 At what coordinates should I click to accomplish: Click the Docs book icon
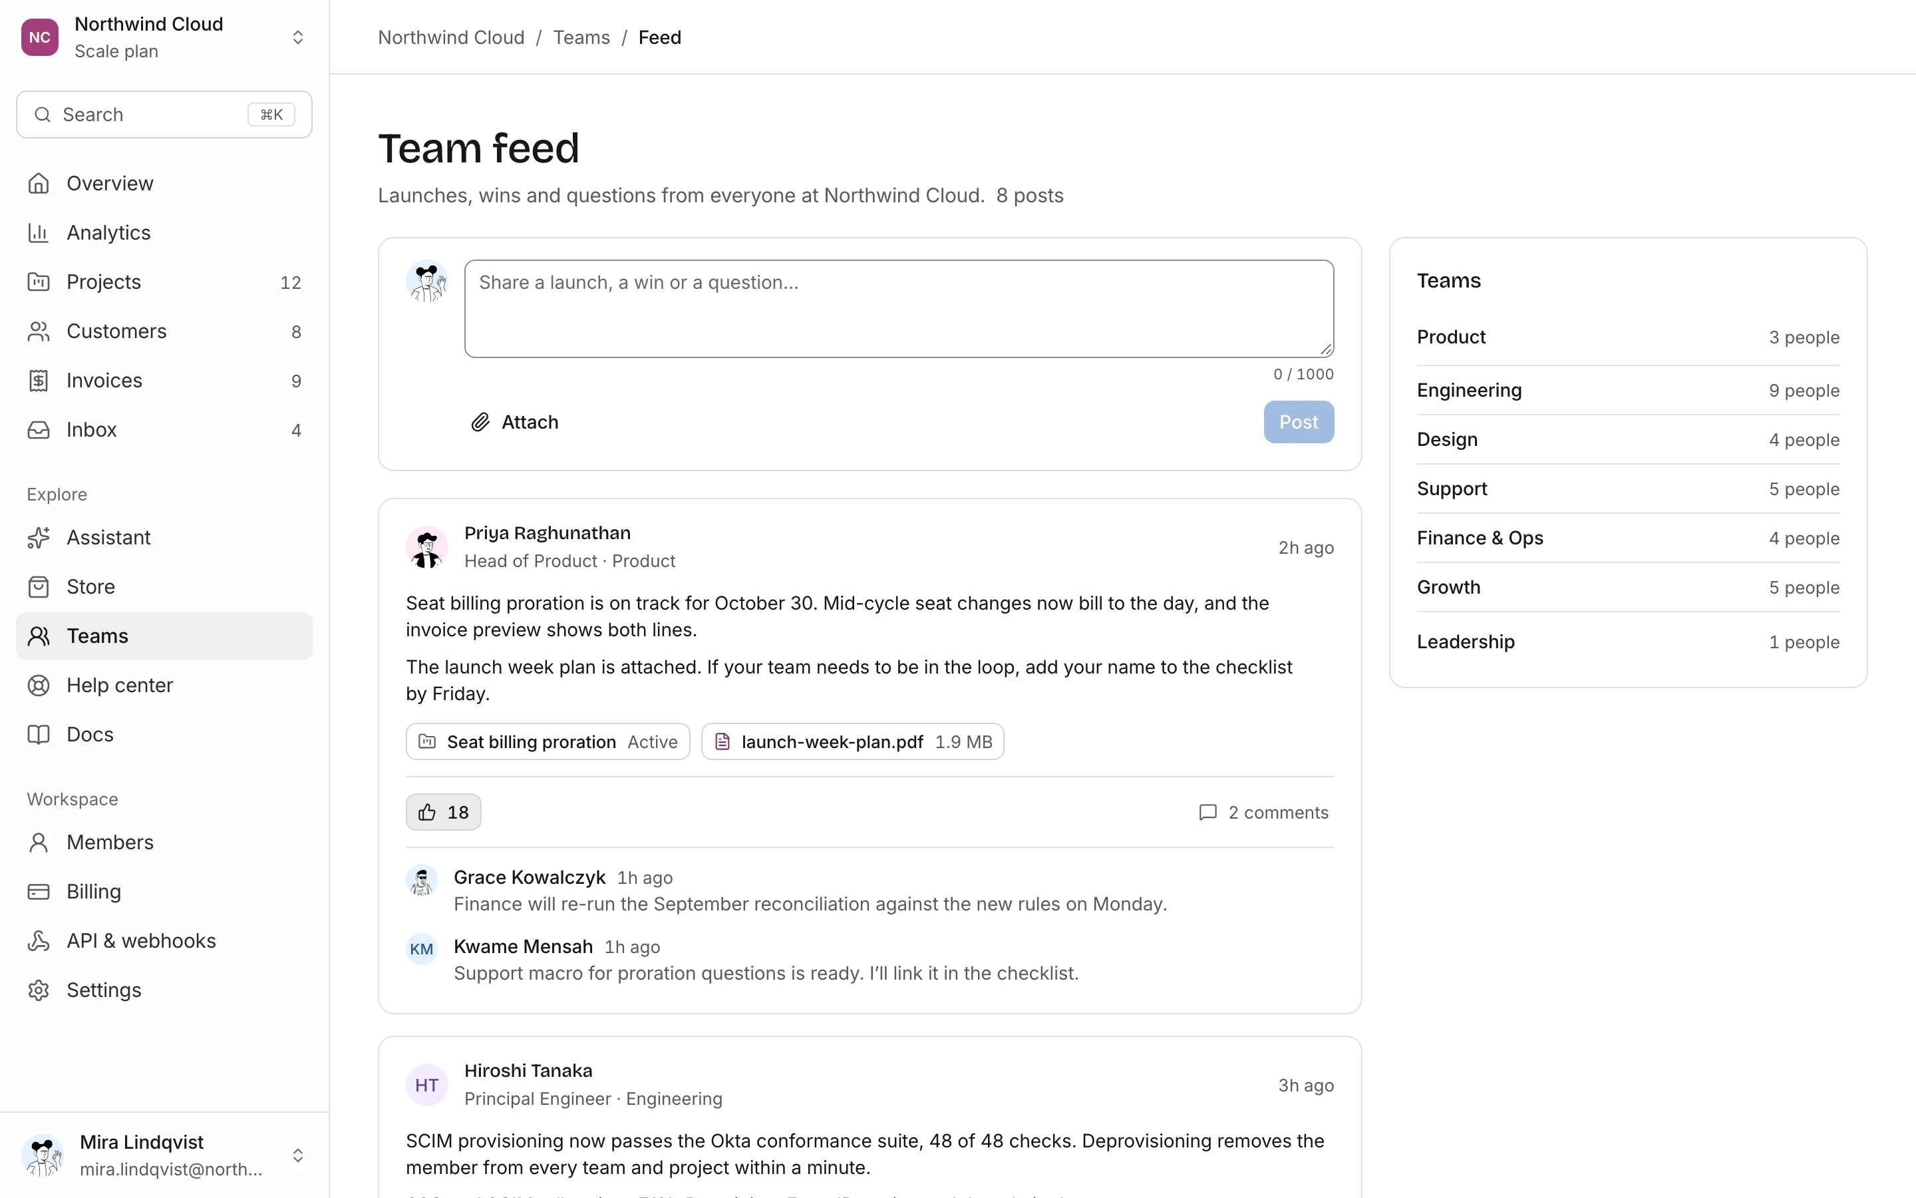pyautogui.click(x=38, y=733)
